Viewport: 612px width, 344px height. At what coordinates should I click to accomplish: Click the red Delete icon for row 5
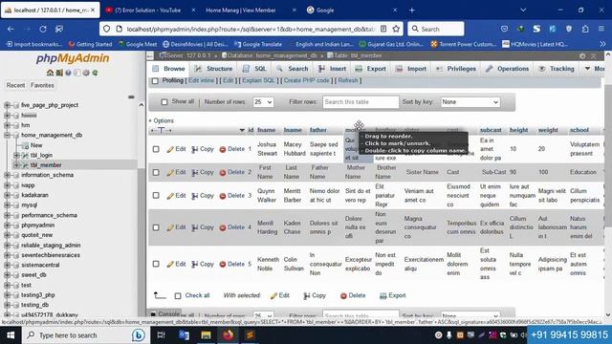point(223,265)
